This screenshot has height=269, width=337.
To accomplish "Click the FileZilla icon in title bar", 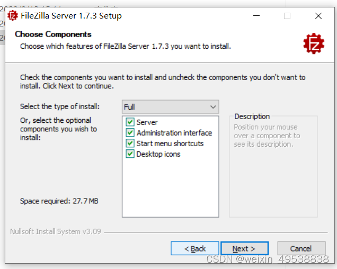I will point(13,15).
